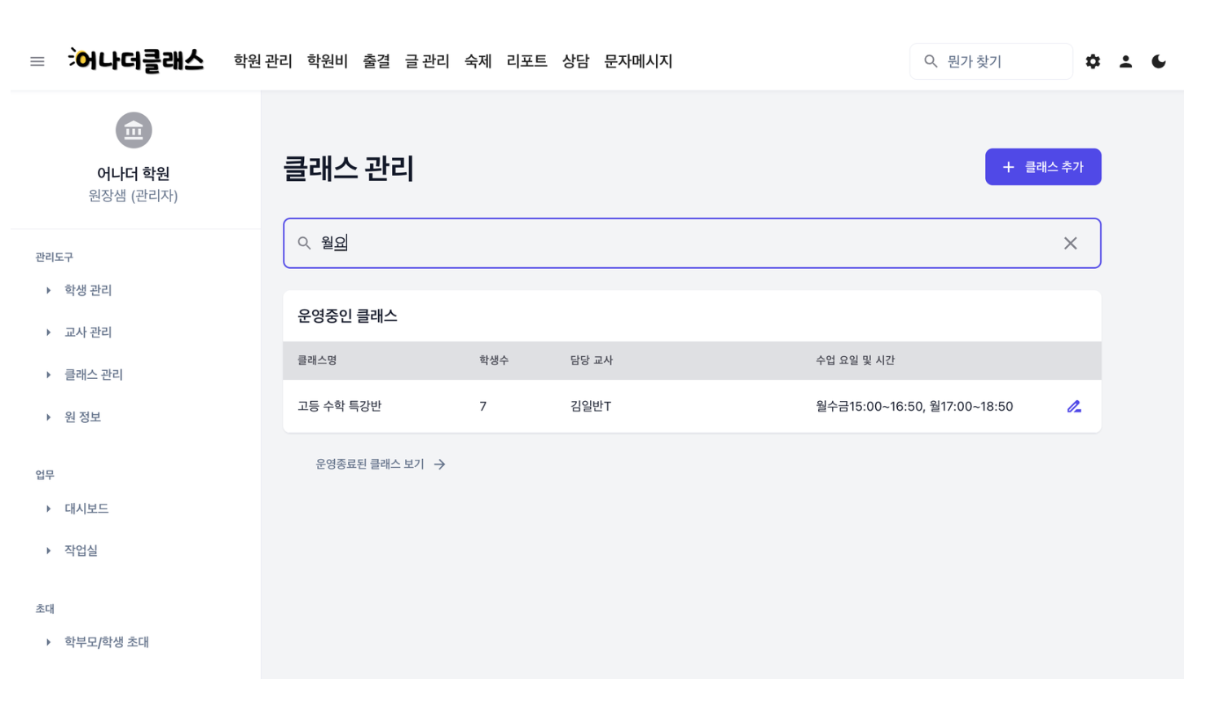The width and height of the screenshot is (1206, 701).
Task: Click teacher name 김일반T
Action: (591, 406)
